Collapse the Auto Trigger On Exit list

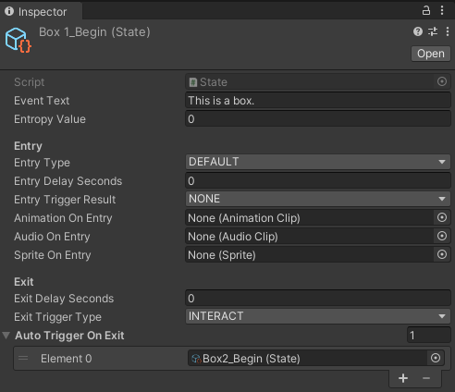6,336
